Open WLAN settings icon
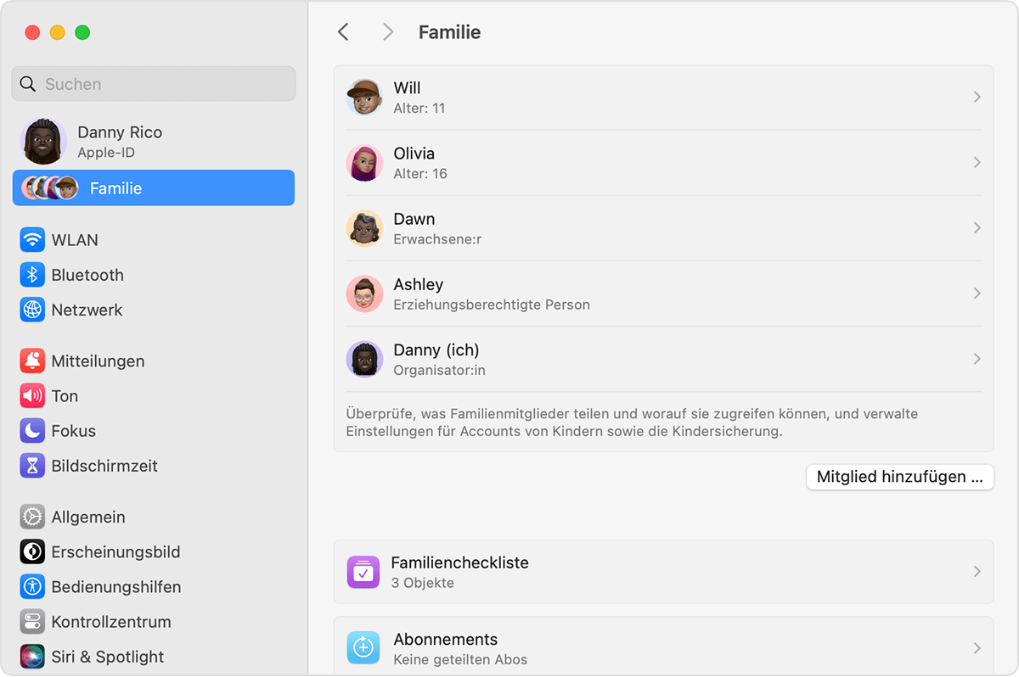 32,240
